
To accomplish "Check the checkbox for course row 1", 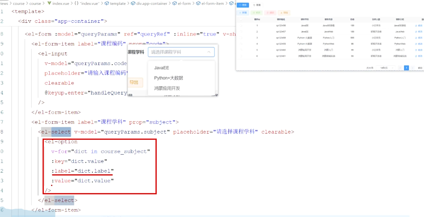I will coord(241,25).
